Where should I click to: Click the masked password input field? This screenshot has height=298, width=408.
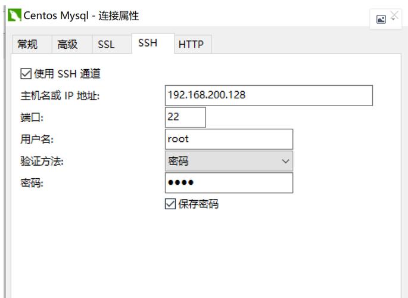click(x=229, y=183)
